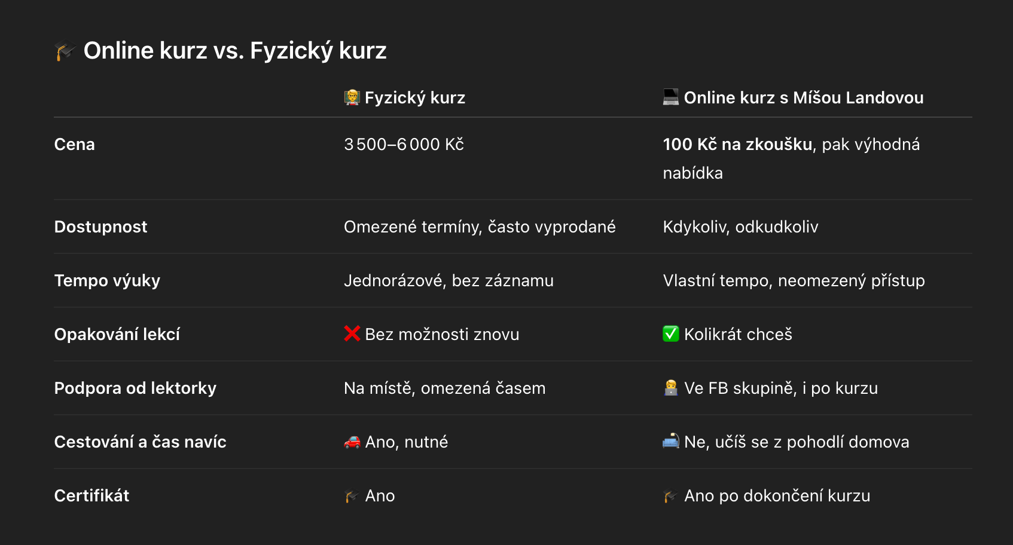Select the Online kurz vs. Fyzický kurz heading
1013x545 pixels.
click(x=235, y=51)
